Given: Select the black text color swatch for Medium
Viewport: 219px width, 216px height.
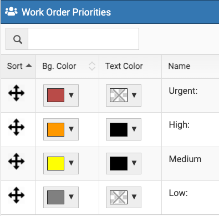Looking at the screenshot, I should pos(119,163).
